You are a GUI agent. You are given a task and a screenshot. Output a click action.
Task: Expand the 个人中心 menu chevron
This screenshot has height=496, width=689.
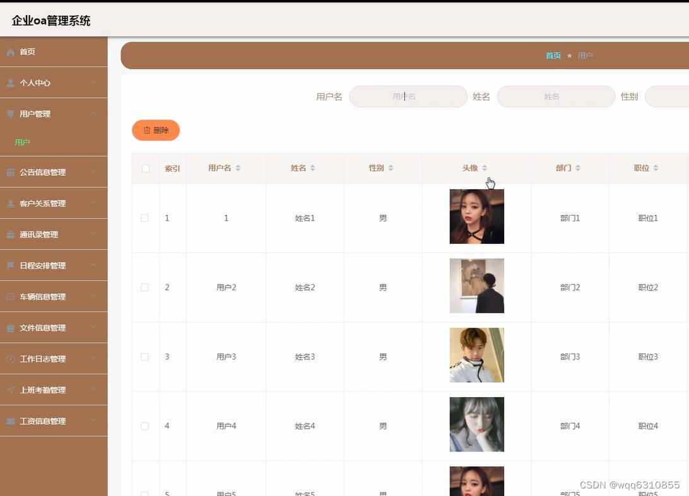(x=93, y=82)
